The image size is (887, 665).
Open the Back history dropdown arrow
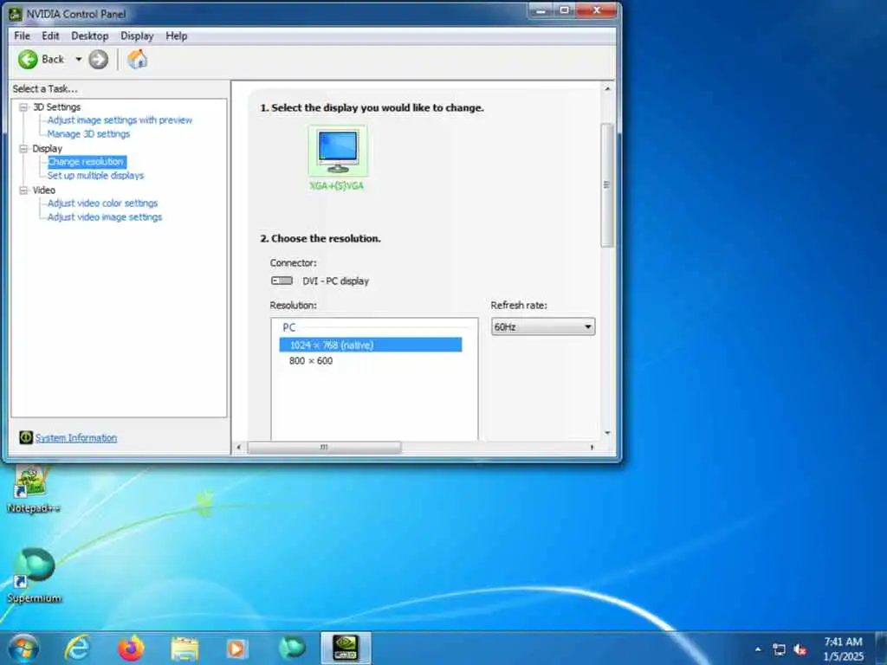(x=79, y=60)
